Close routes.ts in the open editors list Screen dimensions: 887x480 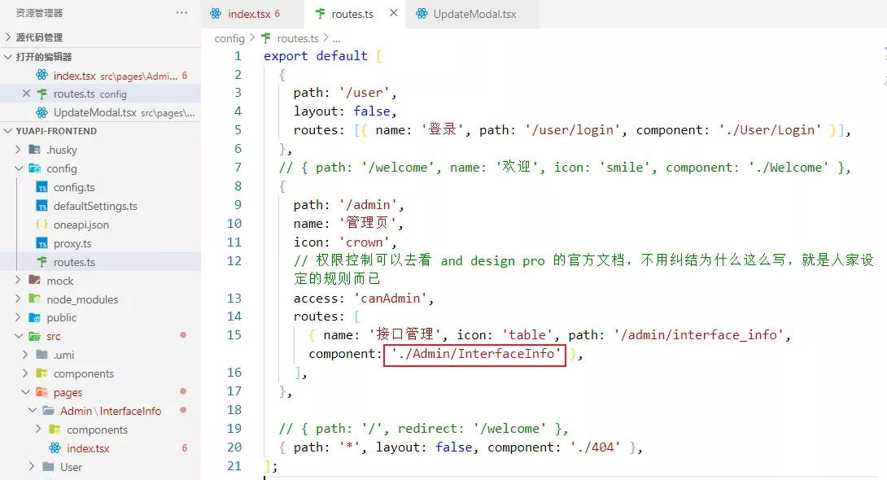point(26,94)
